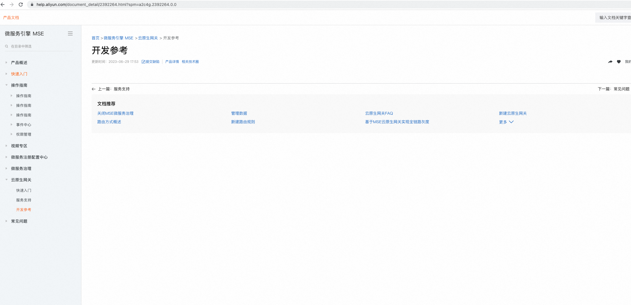Click 提交缺陷 link
The width and height of the screenshot is (631, 305).
click(x=153, y=61)
